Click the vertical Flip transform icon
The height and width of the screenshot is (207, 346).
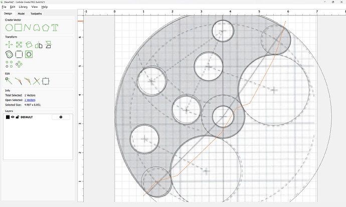pyautogui.click(x=48, y=44)
